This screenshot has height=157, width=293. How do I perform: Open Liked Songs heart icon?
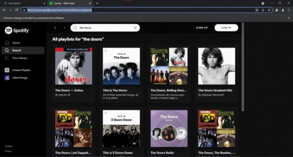click(7, 78)
